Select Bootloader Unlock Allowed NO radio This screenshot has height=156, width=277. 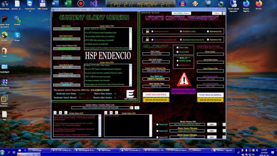181,40
